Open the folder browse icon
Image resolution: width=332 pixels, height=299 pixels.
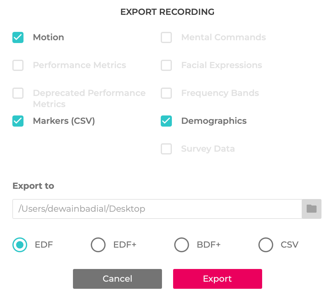(312, 209)
